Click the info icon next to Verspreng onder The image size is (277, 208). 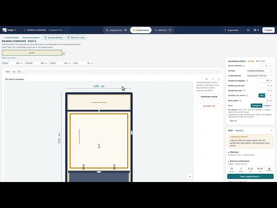tap(244, 91)
